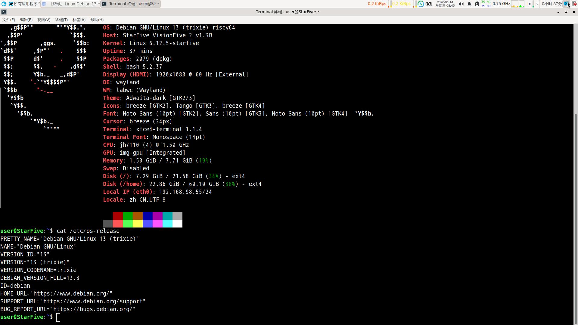Open the 视图(V) menu
Image resolution: width=578 pixels, height=325 pixels.
click(x=44, y=20)
